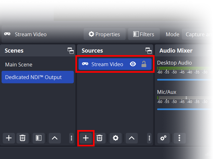The image size is (213, 159).
Task: Open source properties gear icon
Action: [x=116, y=138]
